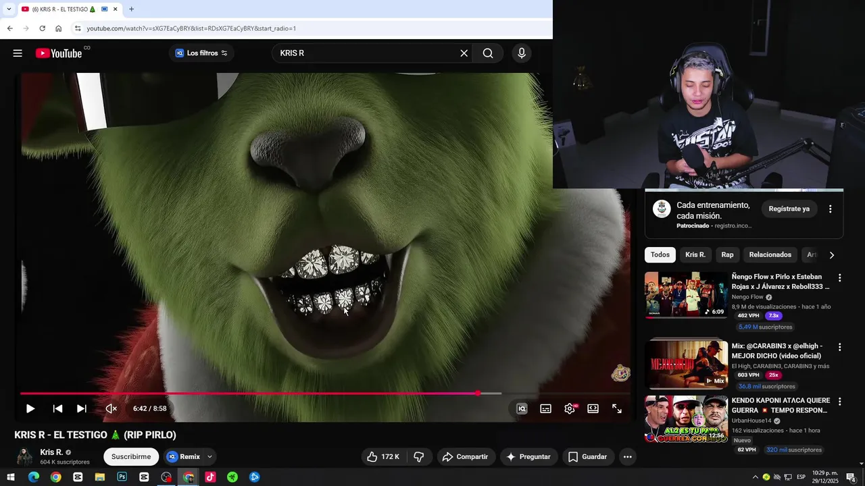The image size is (865, 486).
Task: Reload the page in Chrome
Action: 42,28
